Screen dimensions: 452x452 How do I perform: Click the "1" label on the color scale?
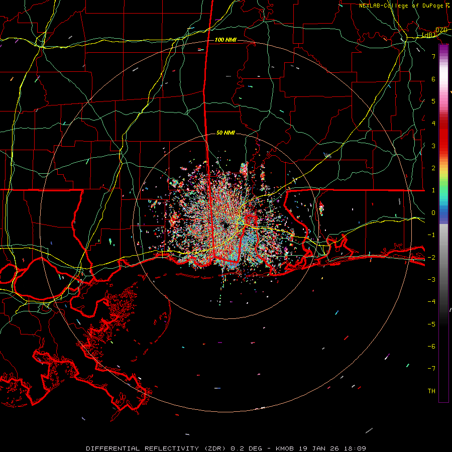coord(433,190)
